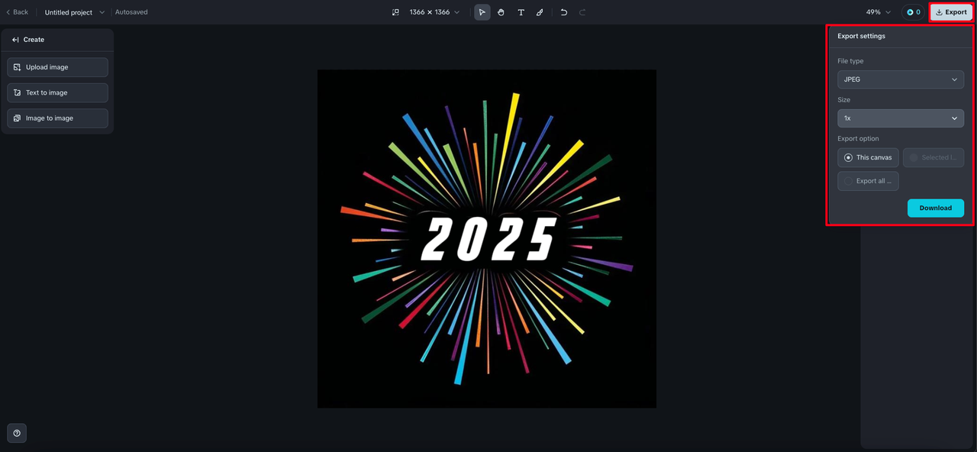Redo the last undone action
This screenshot has height=452, width=977.
582,12
